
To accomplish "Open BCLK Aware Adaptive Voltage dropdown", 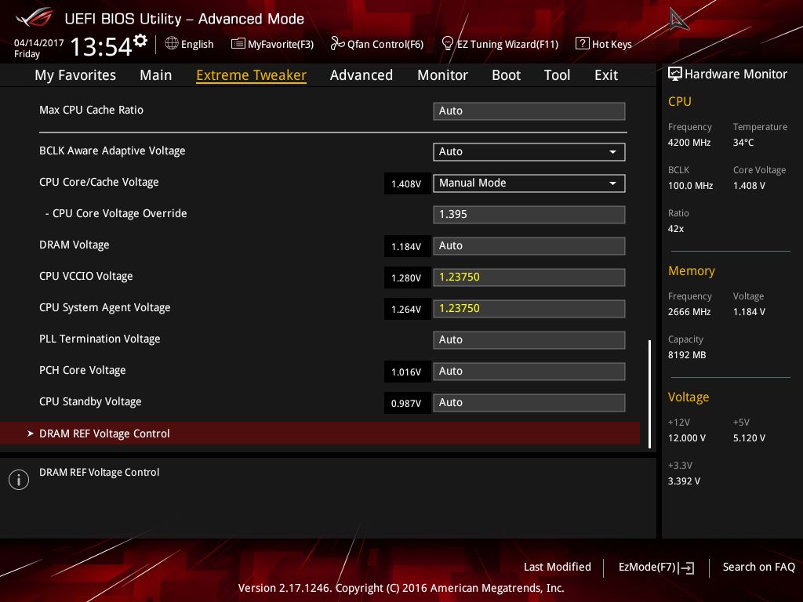I will (x=529, y=152).
